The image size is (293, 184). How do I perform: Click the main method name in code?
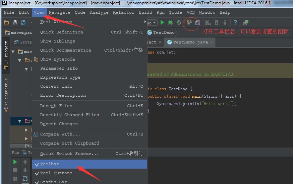coord(196,96)
